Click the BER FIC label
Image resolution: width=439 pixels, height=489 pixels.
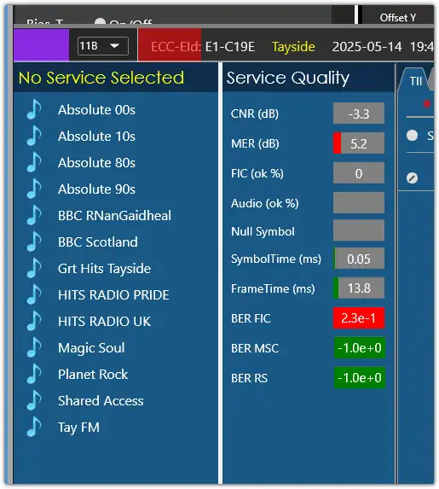point(251,318)
